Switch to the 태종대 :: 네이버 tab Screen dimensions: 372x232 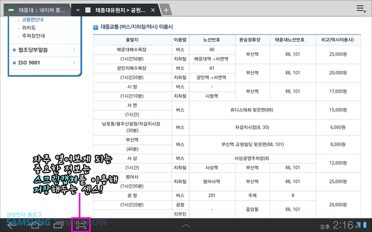37,10
